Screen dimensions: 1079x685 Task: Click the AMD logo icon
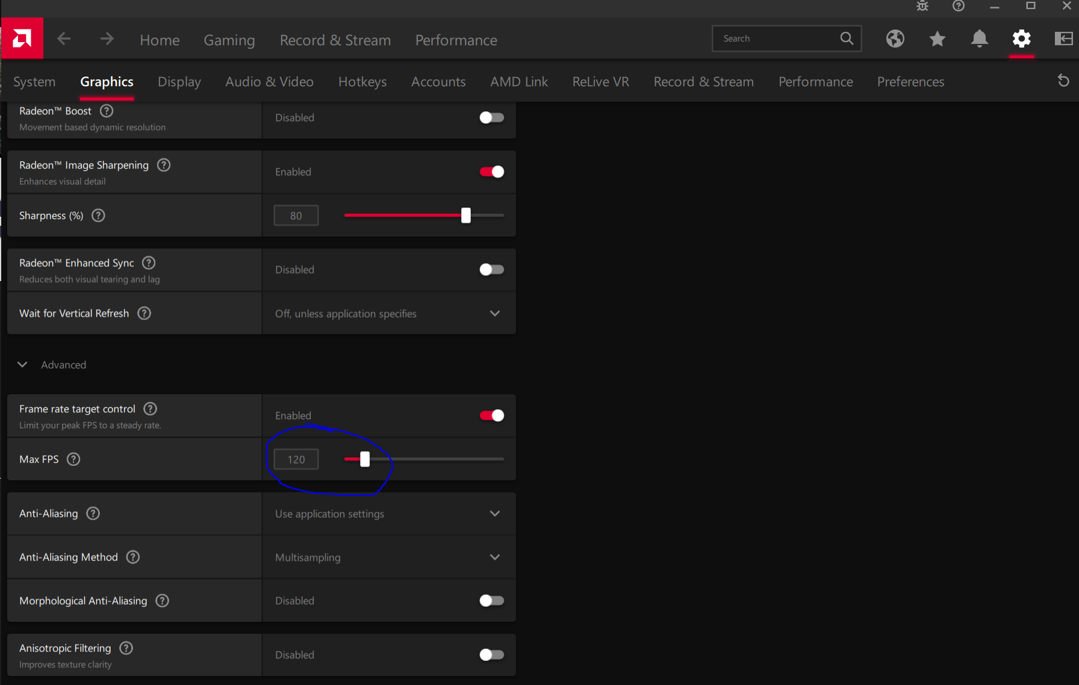22,39
